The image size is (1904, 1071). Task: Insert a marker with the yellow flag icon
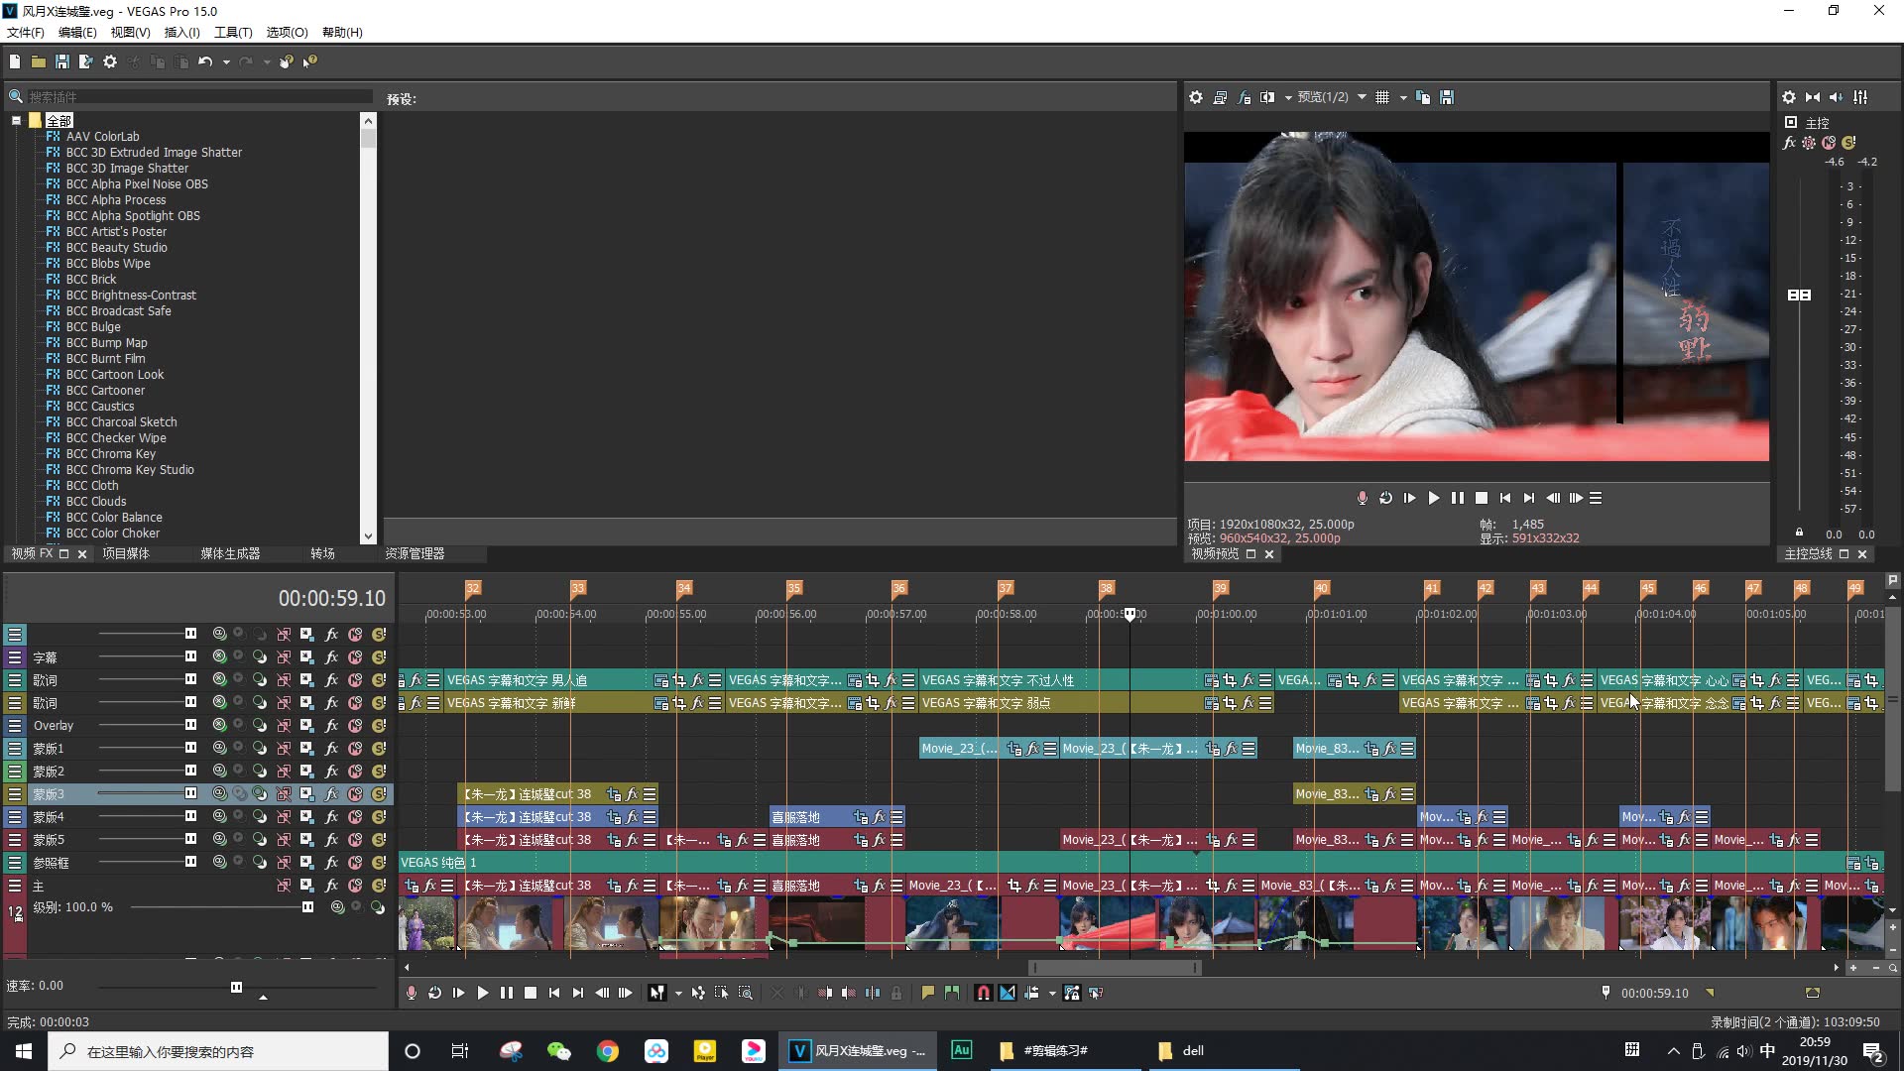928,993
